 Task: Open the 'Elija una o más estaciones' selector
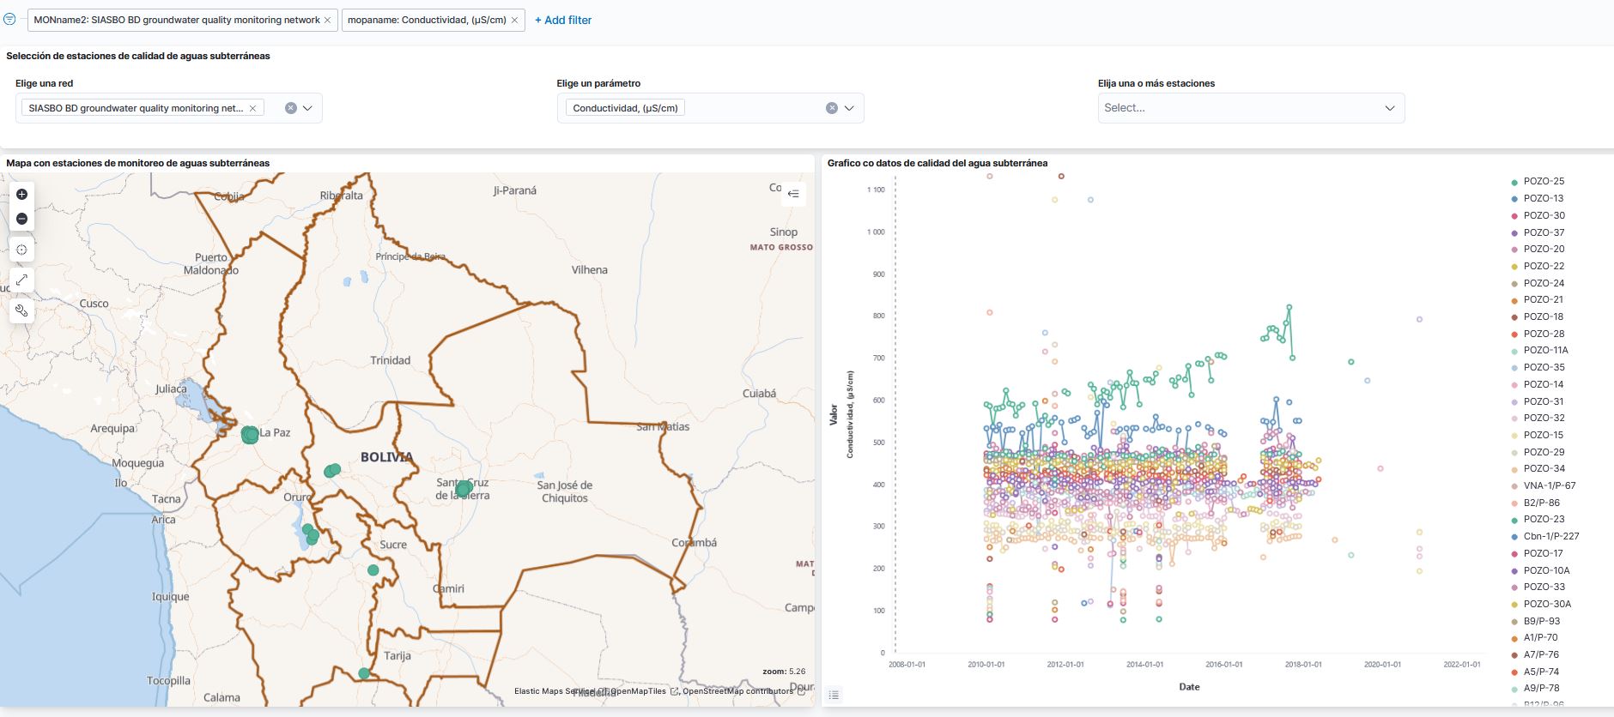point(1250,108)
